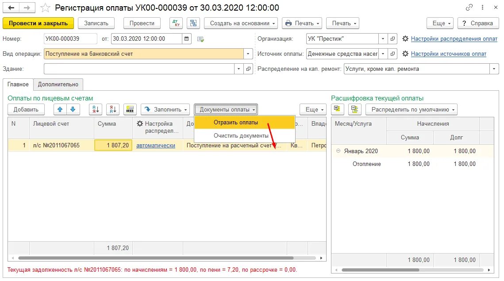Click автоматически link in payment row
504x281 pixels.
pos(156,145)
